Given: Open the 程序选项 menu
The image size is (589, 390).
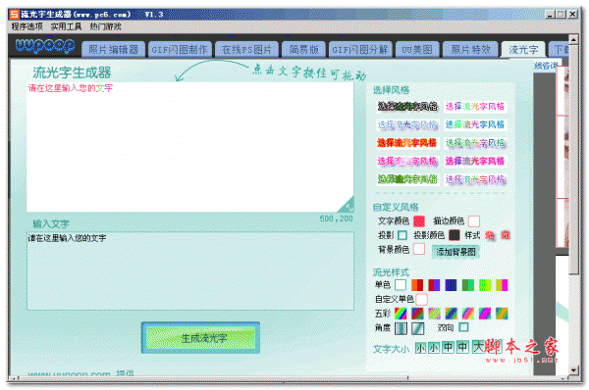Looking at the screenshot, I should [x=27, y=26].
